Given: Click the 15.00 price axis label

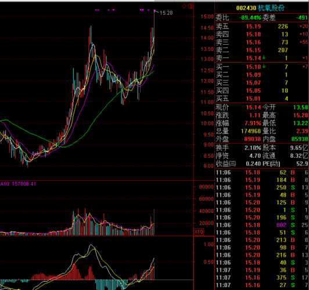Looking at the screenshot, I should [x=207, y=17].
